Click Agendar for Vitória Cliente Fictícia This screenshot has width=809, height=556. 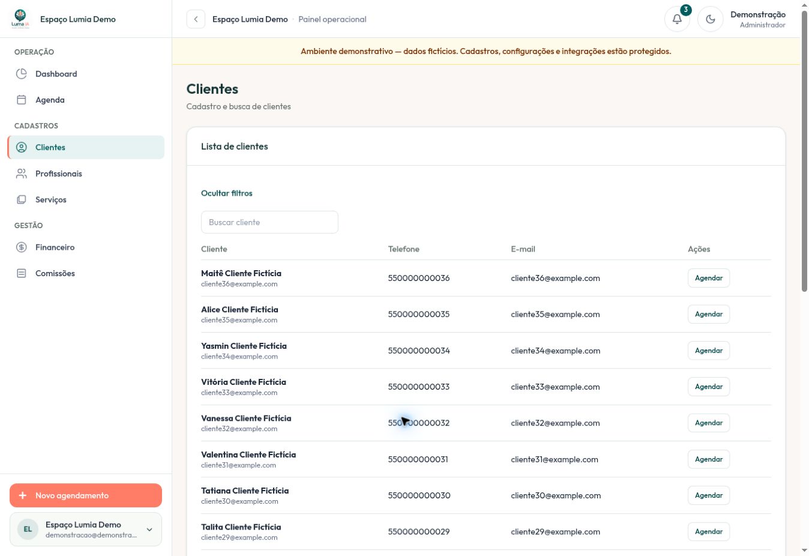point(709,387)
